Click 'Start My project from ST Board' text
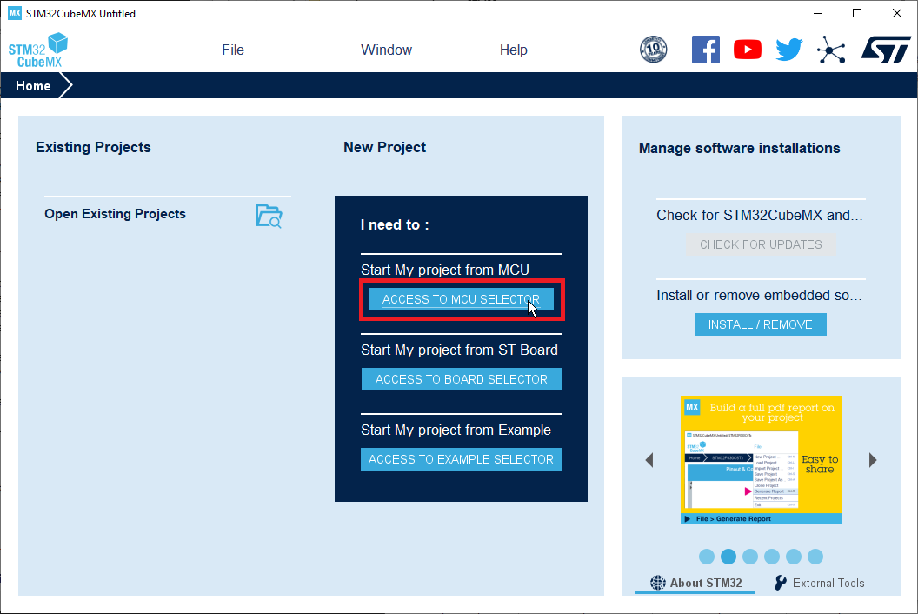 click(460, 350)
